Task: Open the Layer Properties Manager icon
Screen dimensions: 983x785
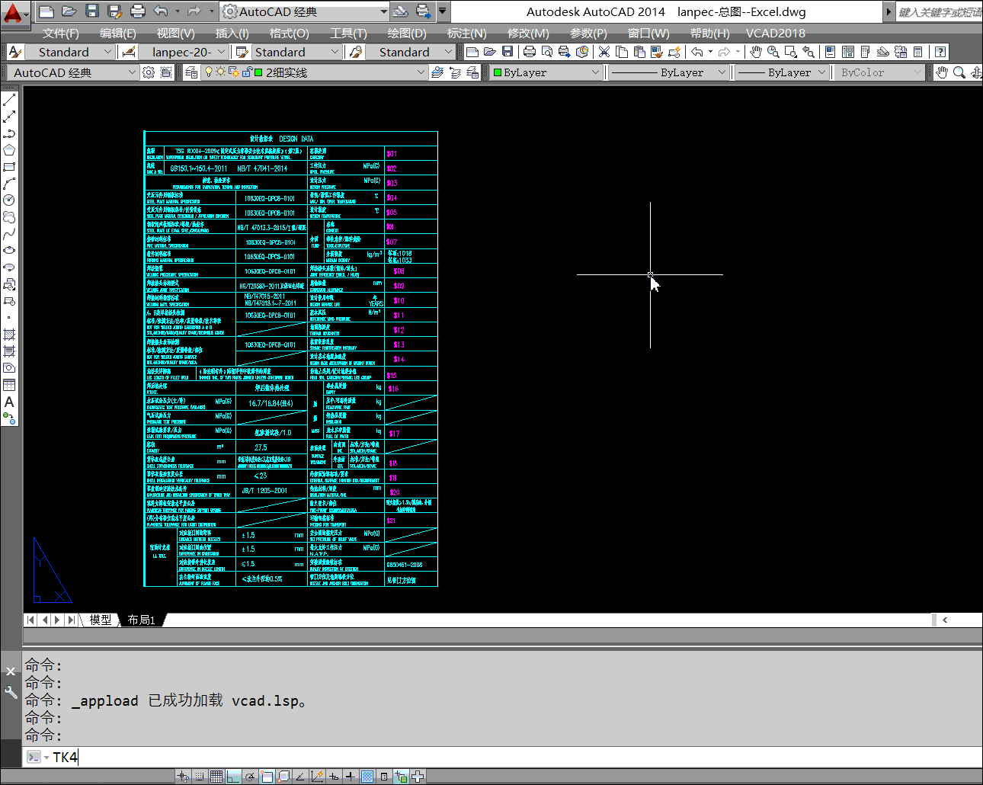Action: [191, 72]
